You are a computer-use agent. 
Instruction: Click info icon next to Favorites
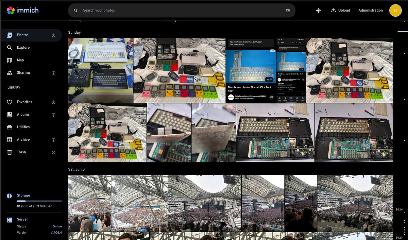click(53, 102)
